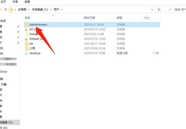Select the desktop configuration file icon
The height and width of the screenshot is (129, 186).
click(x=27, y=53)
